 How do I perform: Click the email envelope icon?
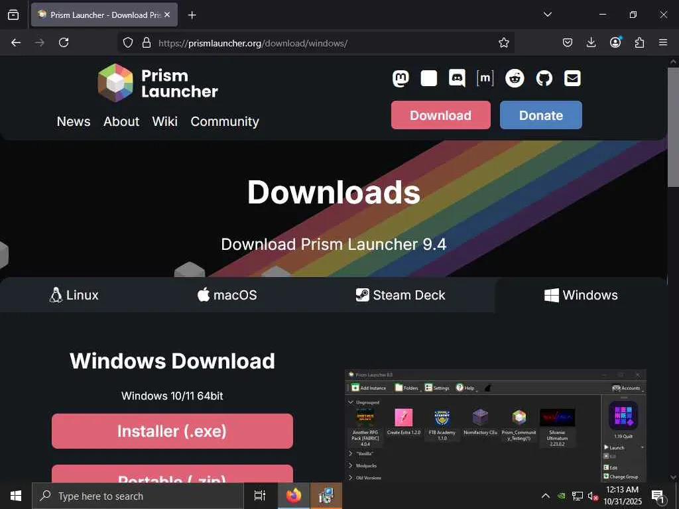(572, 78)
